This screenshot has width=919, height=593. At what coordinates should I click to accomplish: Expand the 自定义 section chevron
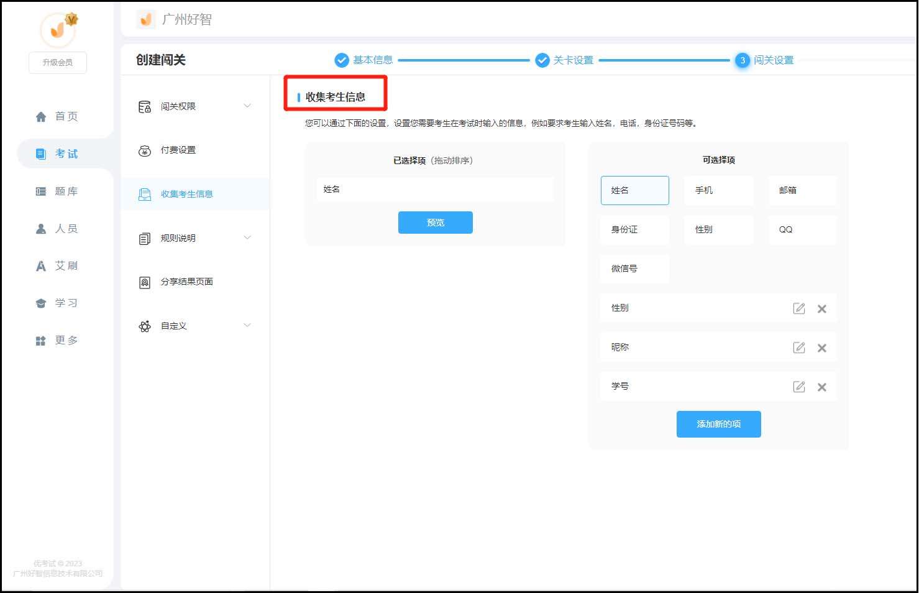coord(247,325)
